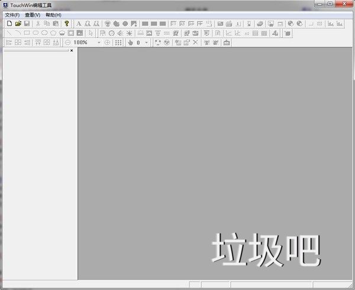
Task: Select the arrow pointer tool
Action: [x=91, y=33]
